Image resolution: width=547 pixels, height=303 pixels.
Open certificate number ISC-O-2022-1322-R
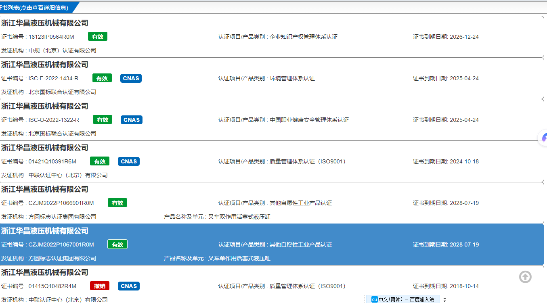pos(54,120)
